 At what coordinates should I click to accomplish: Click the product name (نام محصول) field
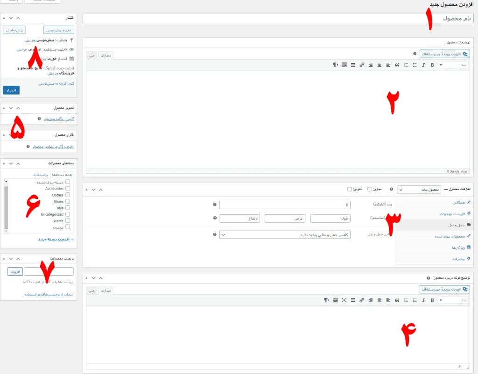pos(278,18)
